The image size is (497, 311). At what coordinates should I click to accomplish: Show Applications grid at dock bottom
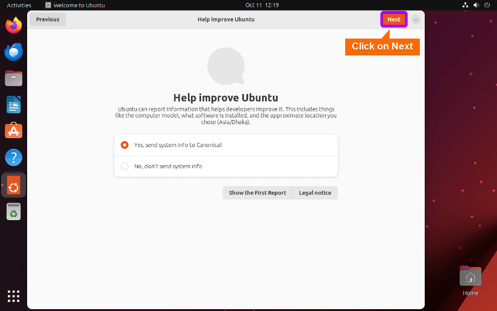(x=13, y=296)
